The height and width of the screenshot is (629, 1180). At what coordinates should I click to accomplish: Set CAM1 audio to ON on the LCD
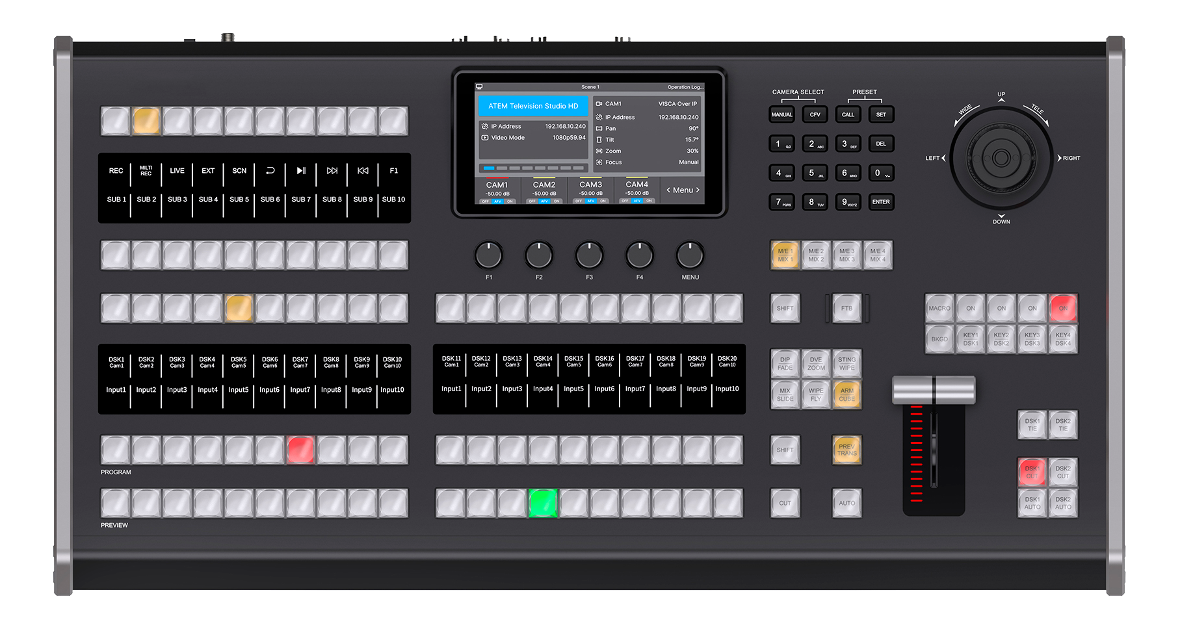point(510,201)
